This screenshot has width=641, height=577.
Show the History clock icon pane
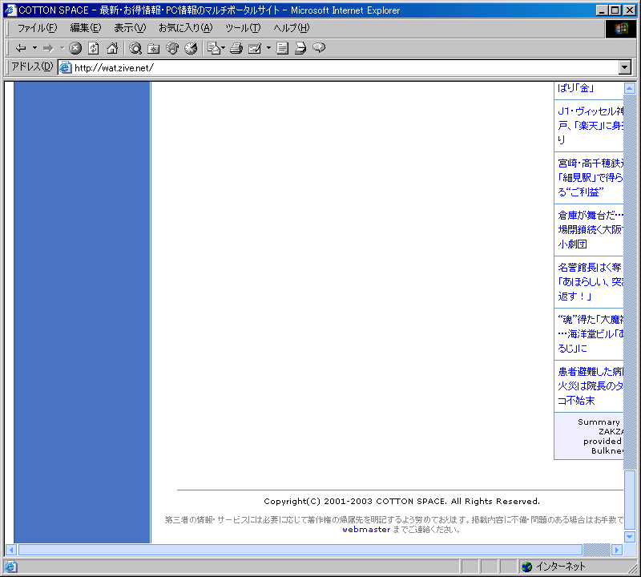point(191,48)
